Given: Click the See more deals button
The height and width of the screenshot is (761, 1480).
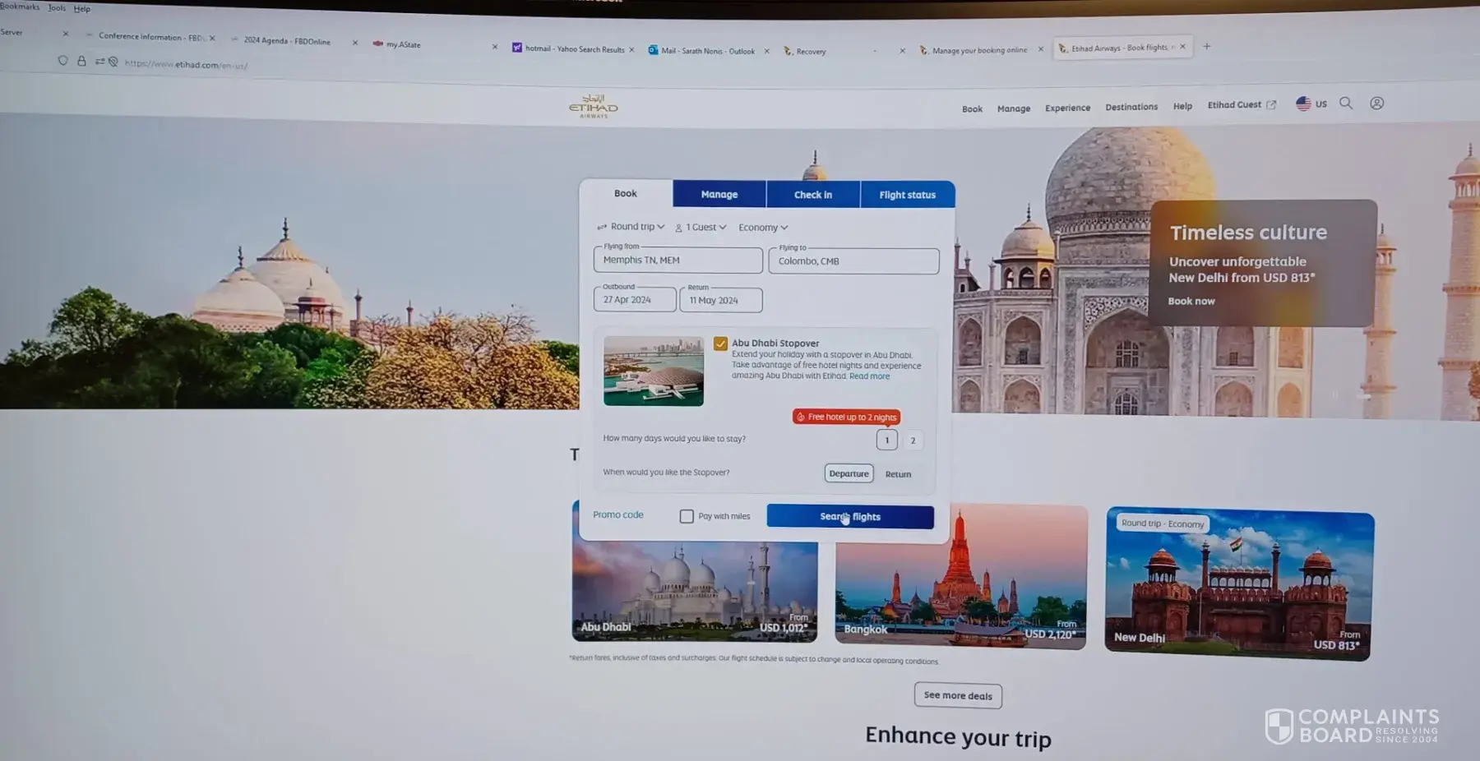Looking at the screenshot, I should pos(957,695).
